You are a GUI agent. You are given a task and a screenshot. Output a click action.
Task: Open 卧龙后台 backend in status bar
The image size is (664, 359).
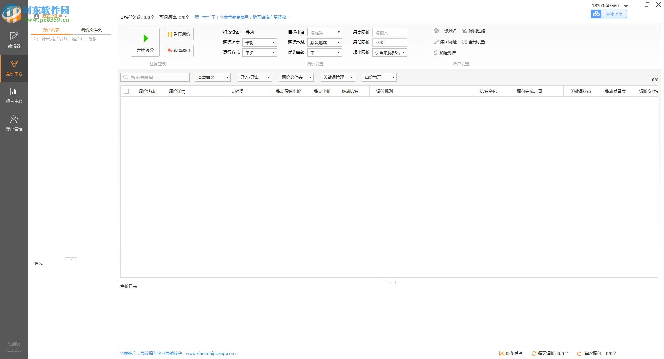[511, 353]
